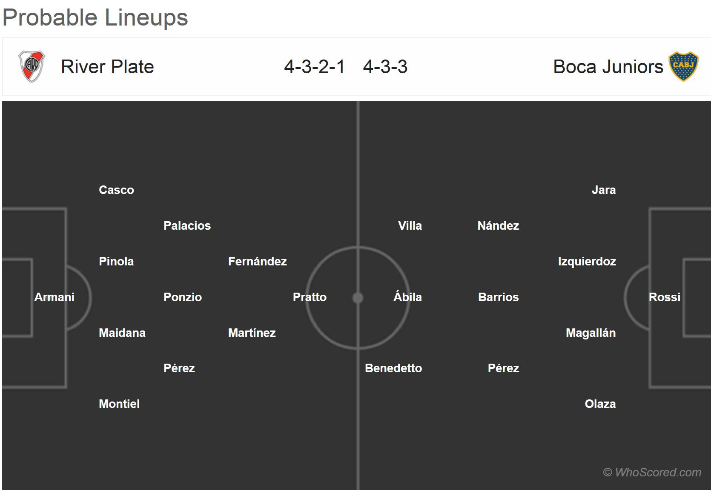711x490 pixels.
Task: Open the Boca Juniors team name link
Action: (608, 67)
